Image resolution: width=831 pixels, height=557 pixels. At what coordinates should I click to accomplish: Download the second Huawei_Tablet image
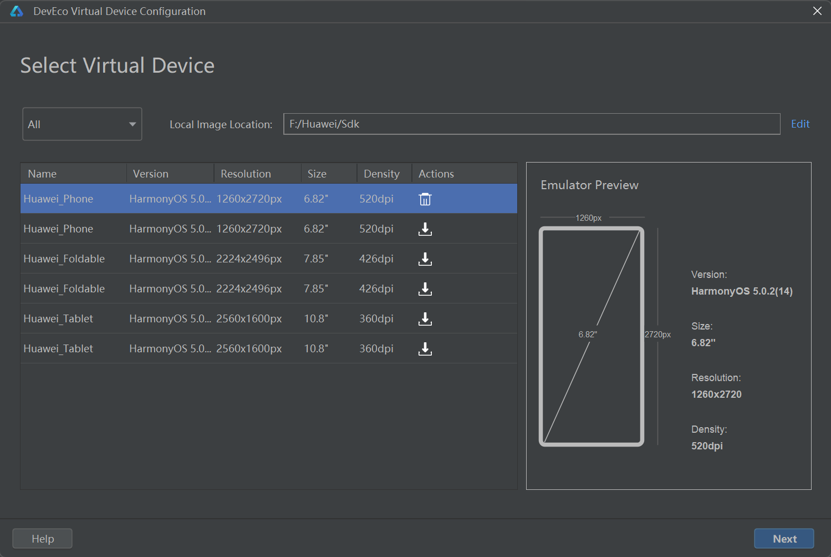(425, 349)
